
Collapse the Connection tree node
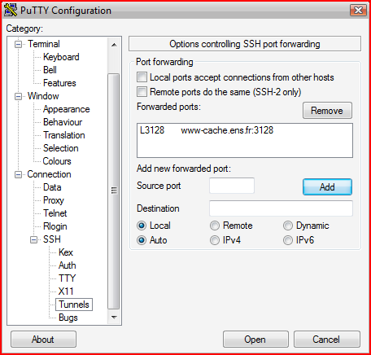point(18,174)
